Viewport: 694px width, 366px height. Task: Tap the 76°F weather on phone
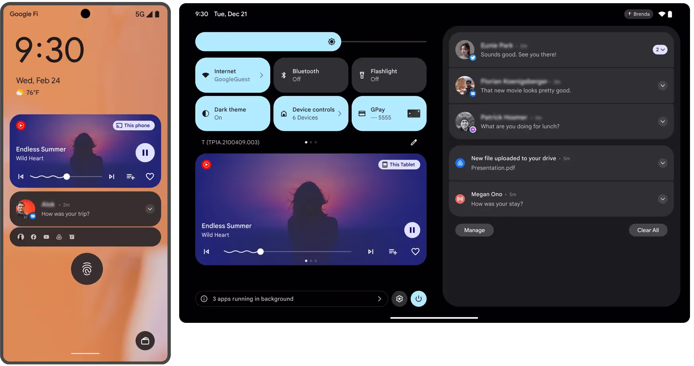(x=28, y=93)
